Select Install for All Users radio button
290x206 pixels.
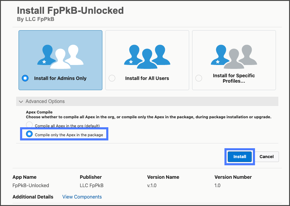[x=112, y=78]
